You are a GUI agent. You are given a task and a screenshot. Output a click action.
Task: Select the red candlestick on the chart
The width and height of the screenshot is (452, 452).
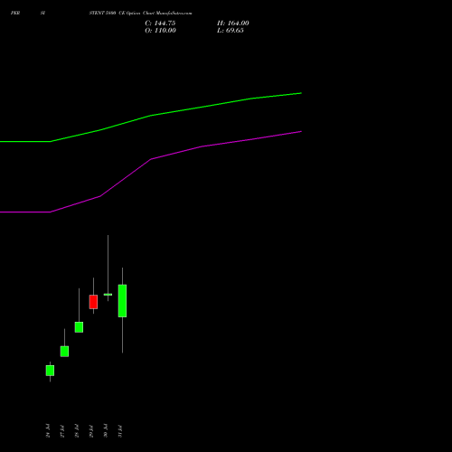click(93, 302)
